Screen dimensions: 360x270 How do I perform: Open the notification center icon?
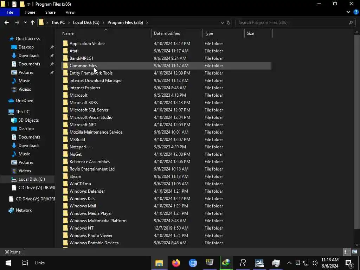(349, 263)
